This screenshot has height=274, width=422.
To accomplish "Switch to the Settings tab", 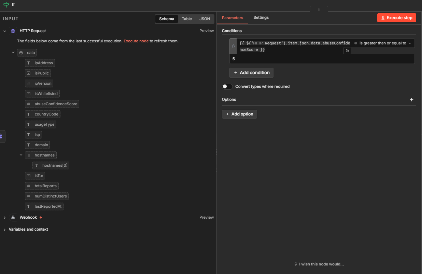I will click(x=261, y=18).
